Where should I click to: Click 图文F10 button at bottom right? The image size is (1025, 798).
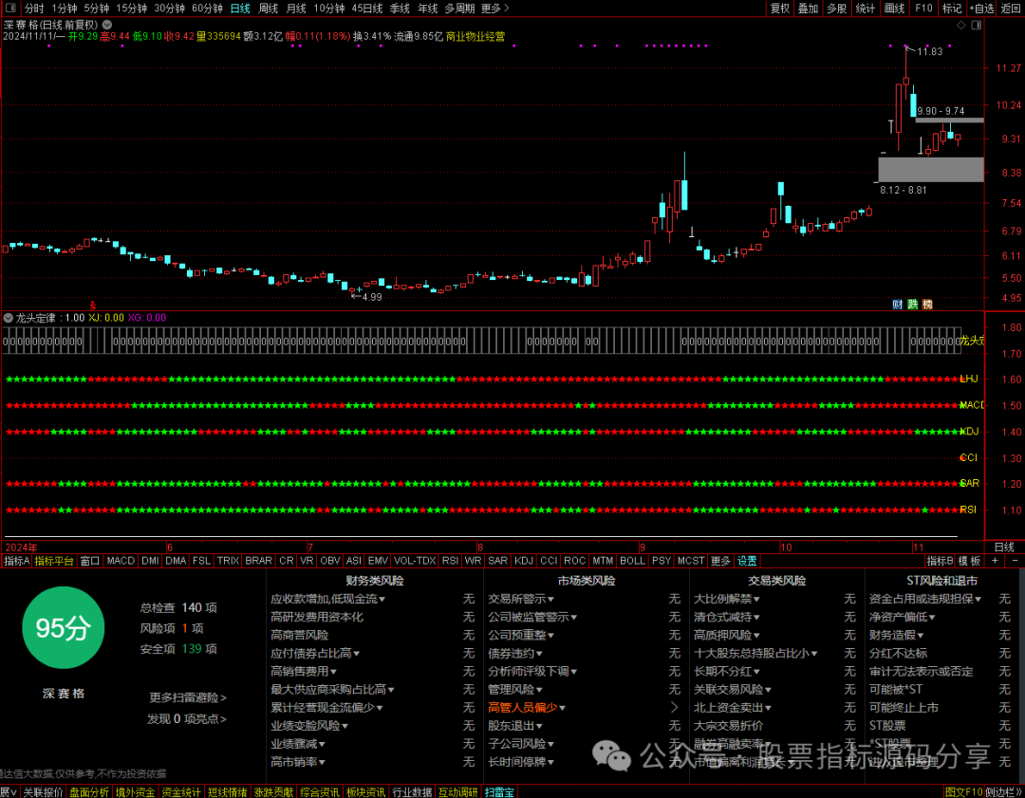[964, 792]
